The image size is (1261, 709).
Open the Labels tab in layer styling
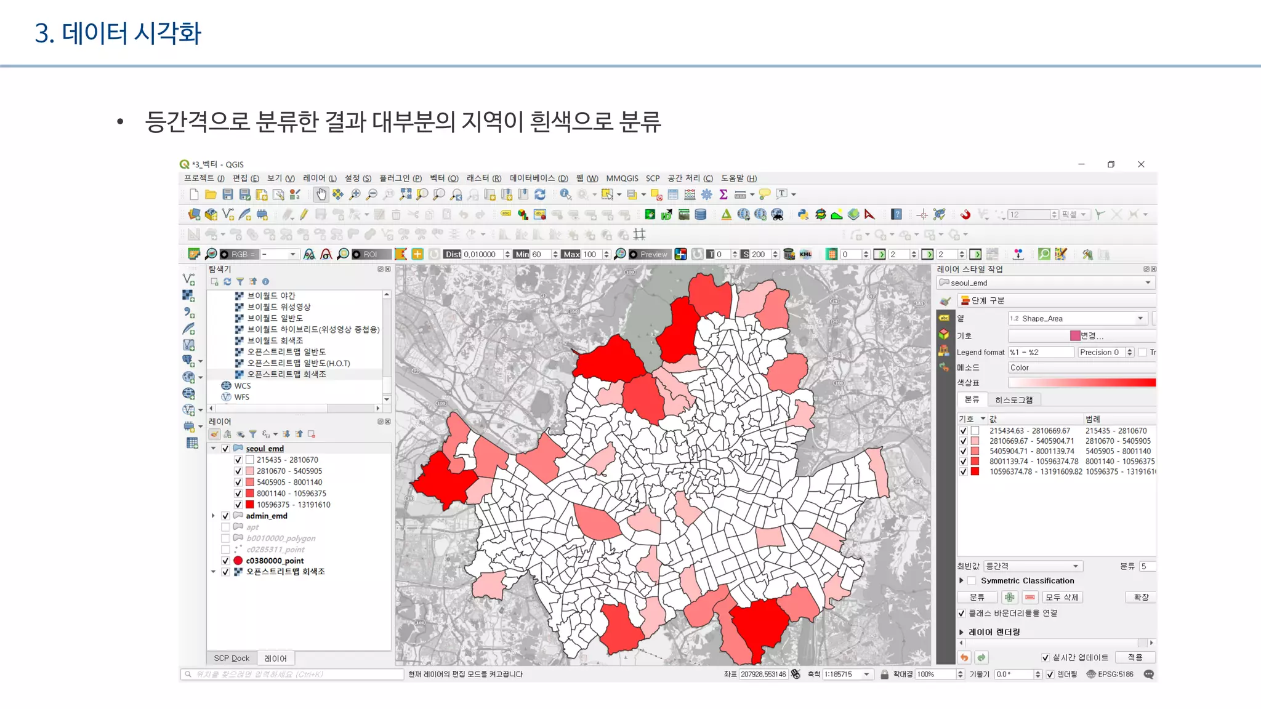coord(944,318)
